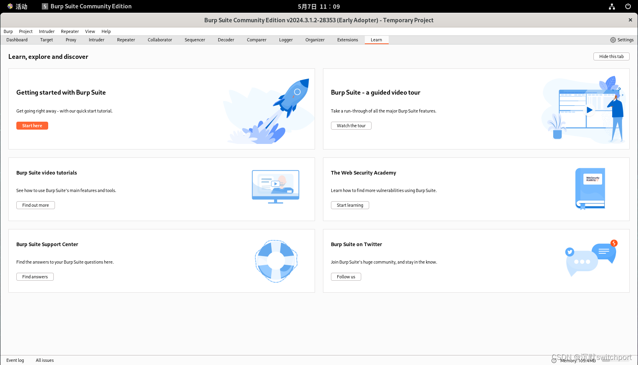Switch to the Logger tab

coord(286,40)
